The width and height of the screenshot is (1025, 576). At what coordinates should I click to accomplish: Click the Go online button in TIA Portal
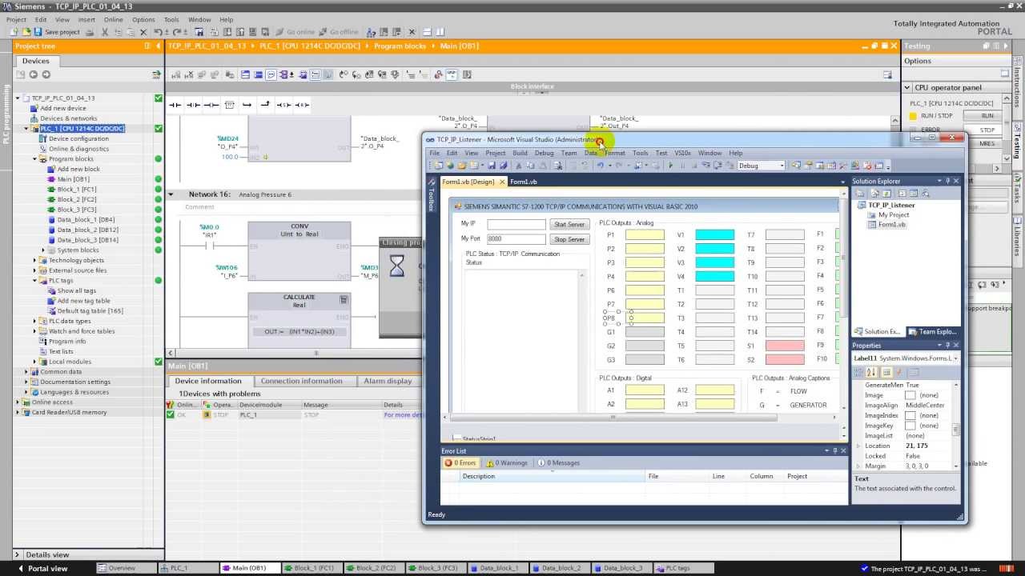tap(295, 32)
